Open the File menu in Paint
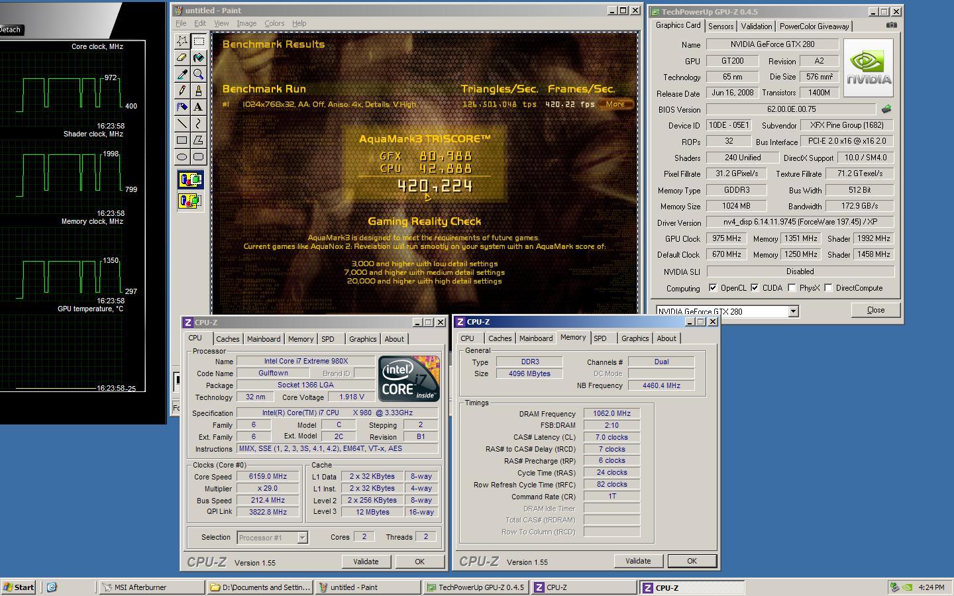The width and height of the screenshot is (954, 596). coord(181,23)
